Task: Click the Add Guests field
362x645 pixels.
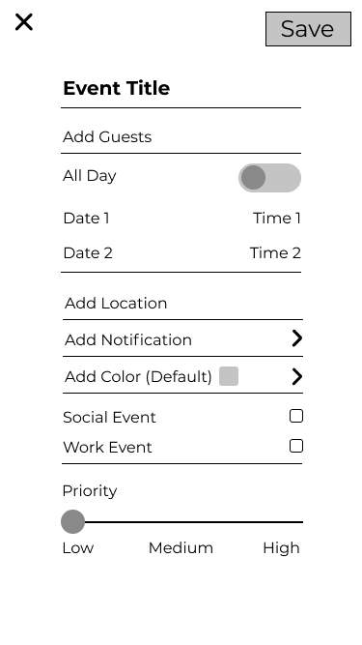Action: [181, 136]
